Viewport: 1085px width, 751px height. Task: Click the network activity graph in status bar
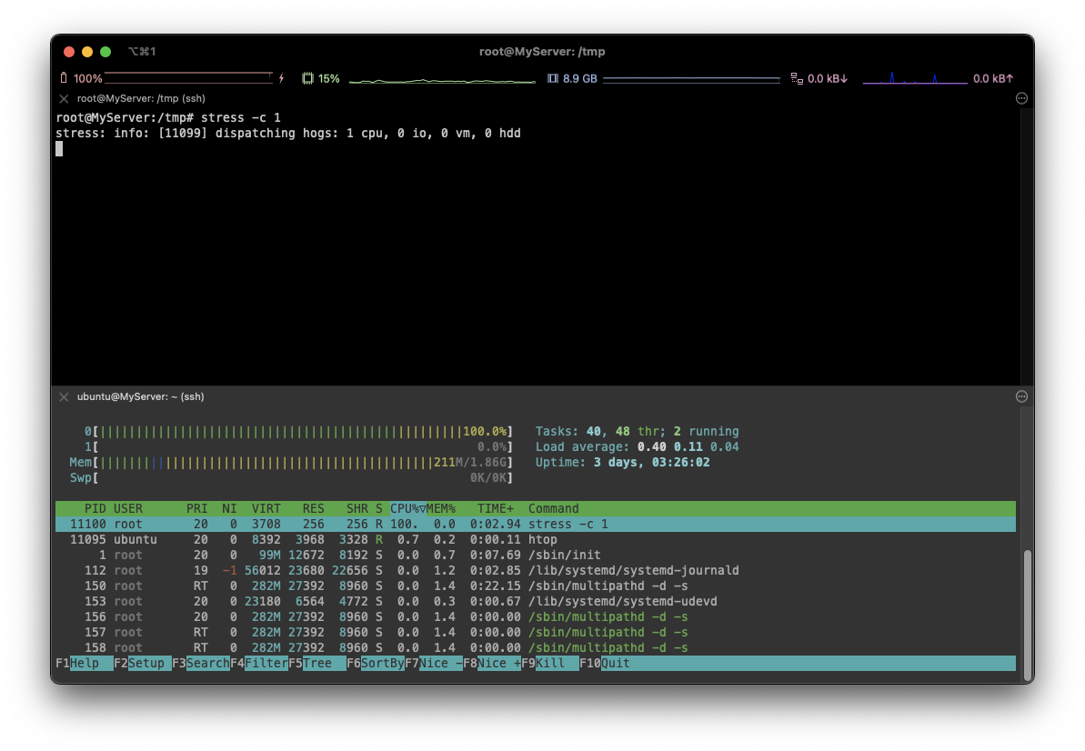point(915,78)
